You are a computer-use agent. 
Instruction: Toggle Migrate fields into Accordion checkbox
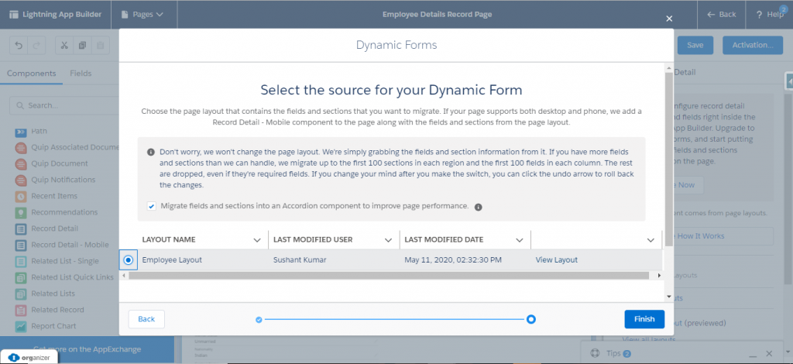pyautogui.click(x=152, y=206)
